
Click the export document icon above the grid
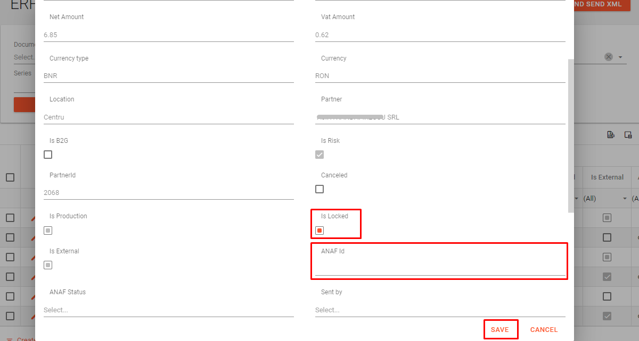pyautogui.click(x=611, y=135)
